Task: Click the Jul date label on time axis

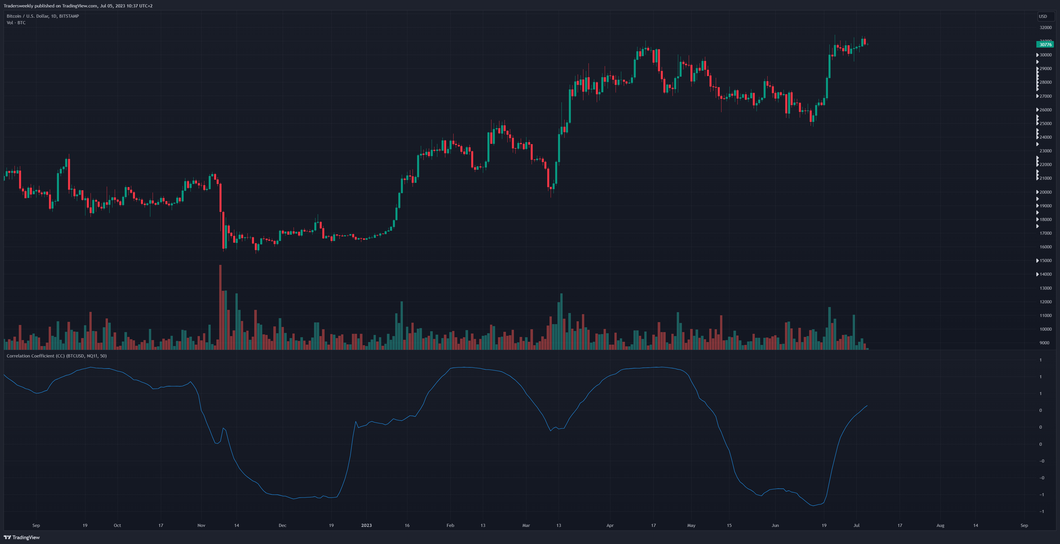Action: [x=856, y=525]
